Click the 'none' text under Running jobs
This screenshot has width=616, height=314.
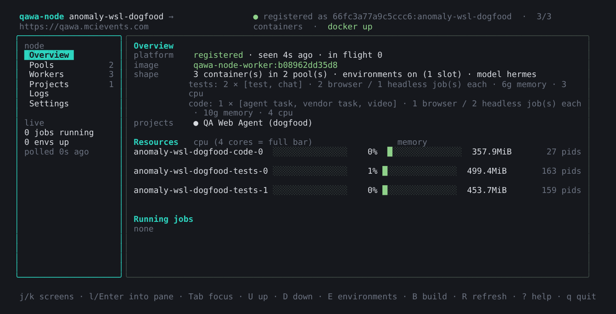point(143,229)
